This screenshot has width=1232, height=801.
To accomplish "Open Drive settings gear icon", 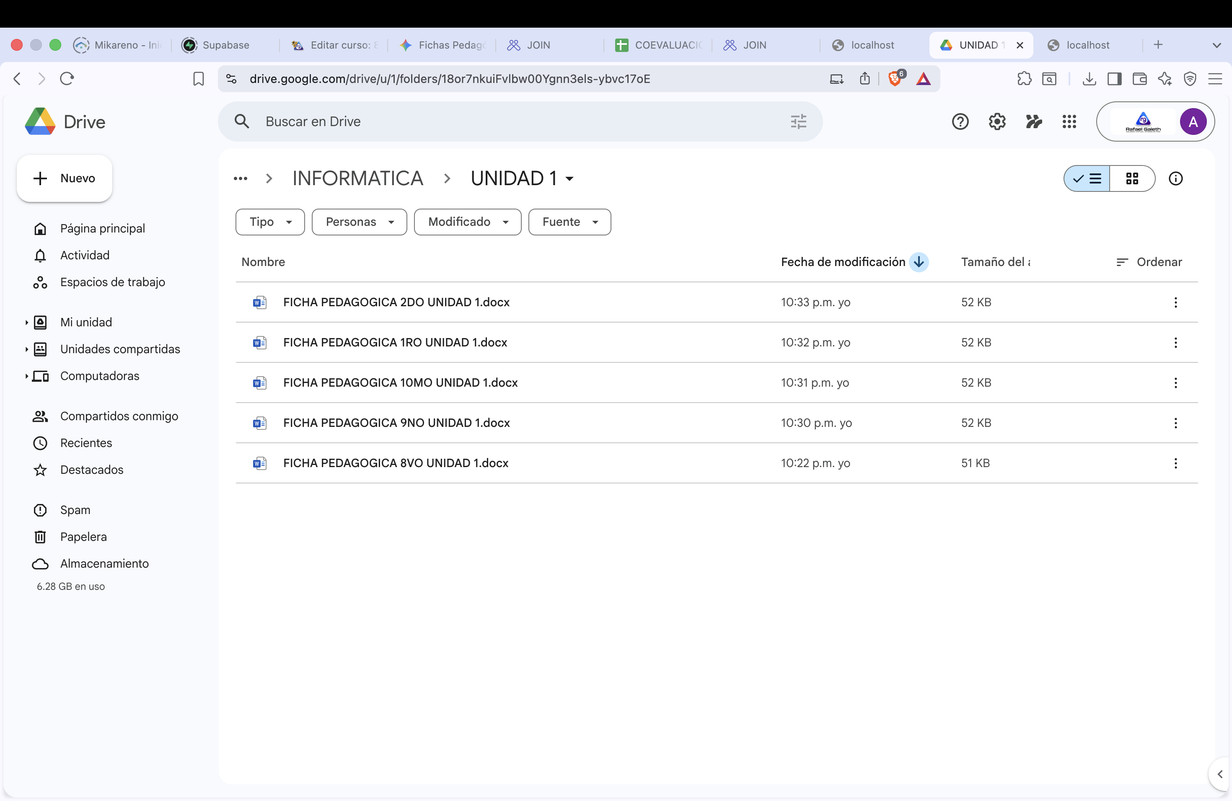I will 996,121.
